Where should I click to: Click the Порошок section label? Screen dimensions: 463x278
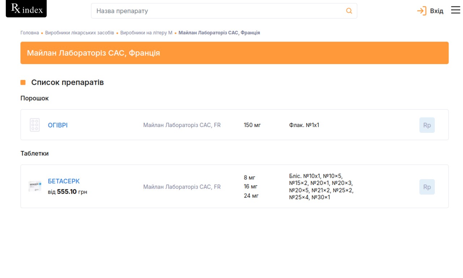click(35, 98)
